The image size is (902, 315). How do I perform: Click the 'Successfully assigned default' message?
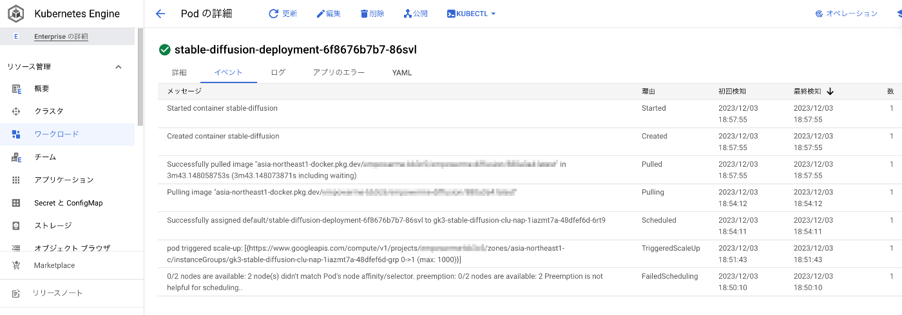(386, 220)
